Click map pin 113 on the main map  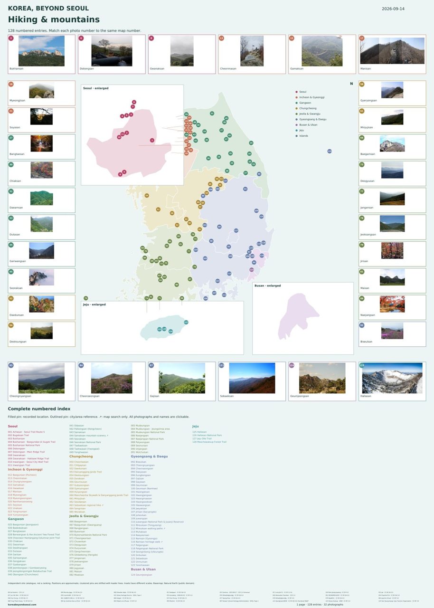click(229, 274)
